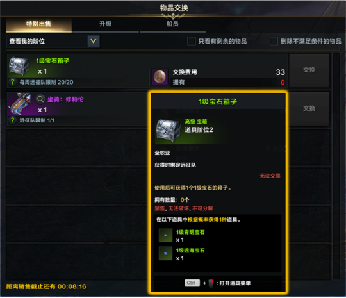Click the 1级青明宝石 gem icon in the tooltip
This screenshot has width=346, height=298.
pos(165,235)
